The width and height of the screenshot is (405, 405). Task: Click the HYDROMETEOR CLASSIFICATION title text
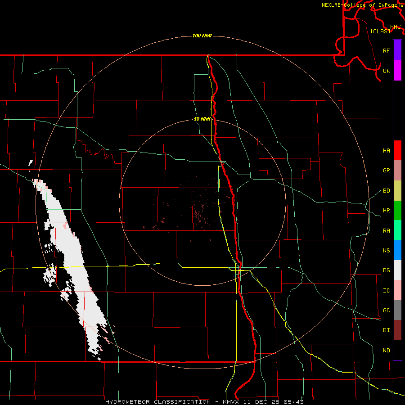(x=158, y=402)
